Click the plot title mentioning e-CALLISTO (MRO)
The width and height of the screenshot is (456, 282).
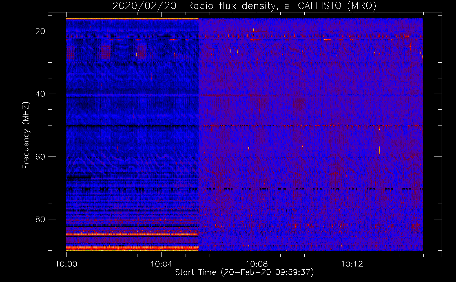pos(244,6)
